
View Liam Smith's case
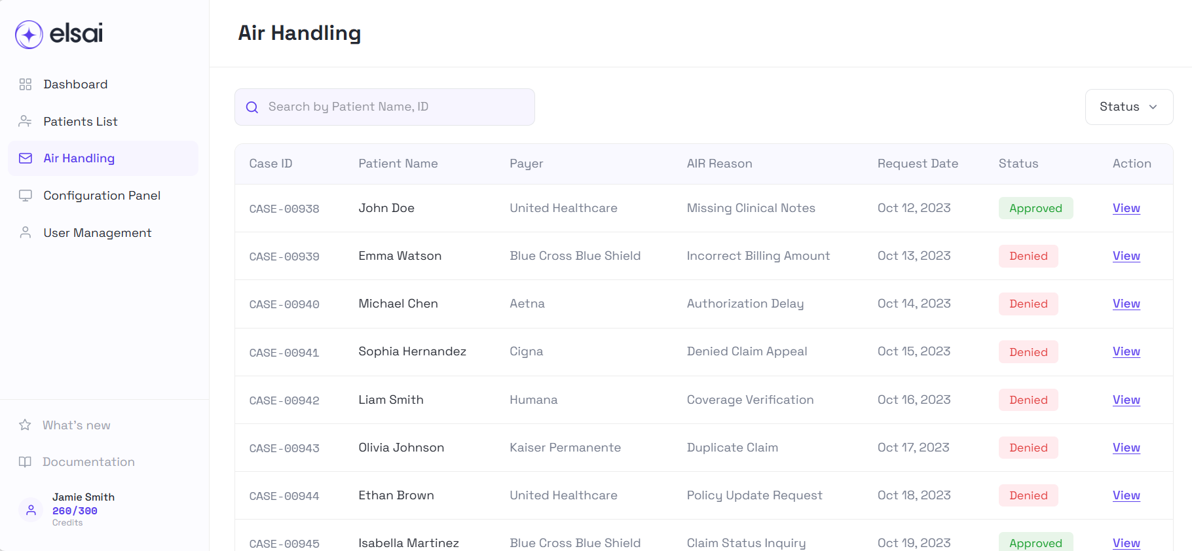(x=1126, y=400)
